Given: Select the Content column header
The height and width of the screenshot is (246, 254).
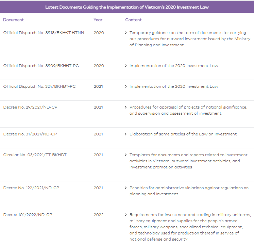Looking at the screenshot, I should pos(133,20).
